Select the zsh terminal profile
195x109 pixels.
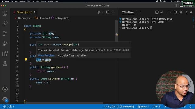[x=159, y=12]
